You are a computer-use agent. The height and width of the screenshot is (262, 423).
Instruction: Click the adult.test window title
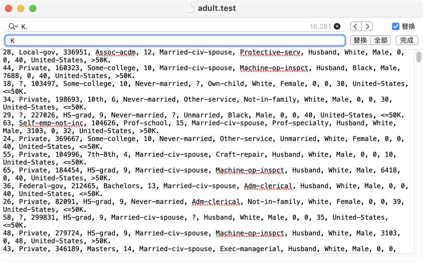tap(217, 8)
